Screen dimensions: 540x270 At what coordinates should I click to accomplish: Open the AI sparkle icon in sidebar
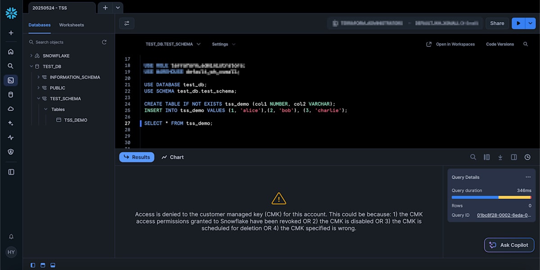pos(11,123)
